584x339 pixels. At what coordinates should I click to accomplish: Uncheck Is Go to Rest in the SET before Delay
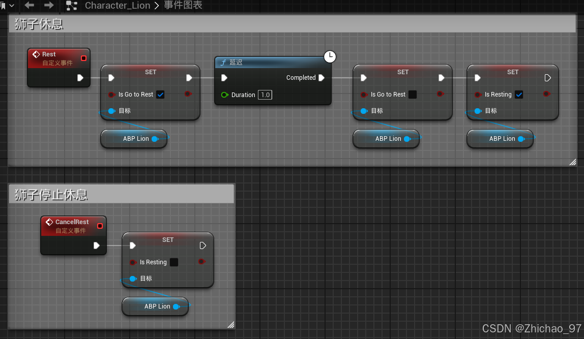click(x=160, y=95)
